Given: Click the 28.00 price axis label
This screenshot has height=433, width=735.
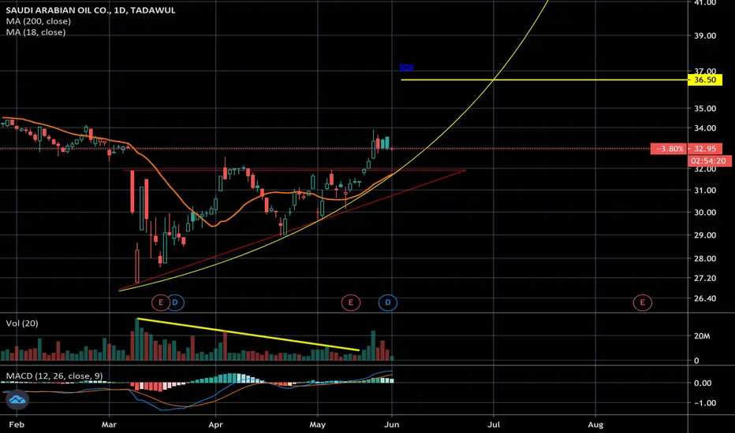Looking at the screenshot, I should coord(705,259).
